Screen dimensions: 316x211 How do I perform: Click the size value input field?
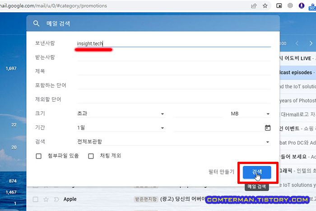198,113
